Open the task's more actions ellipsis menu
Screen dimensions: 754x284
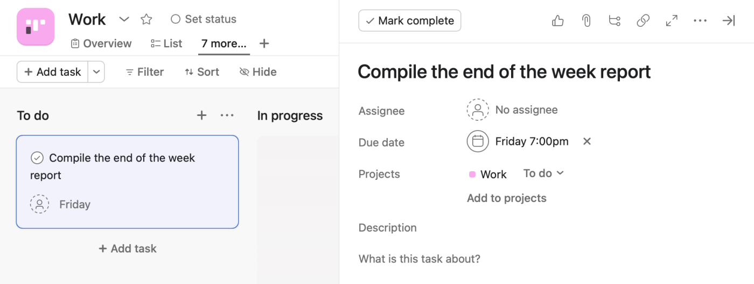[x=700, y=21]
